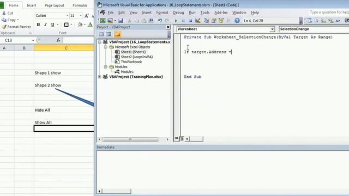The image size is (349, 196).
Task: Open the Insert UserForm dropdown arrow
Action: tap(115, 21)
